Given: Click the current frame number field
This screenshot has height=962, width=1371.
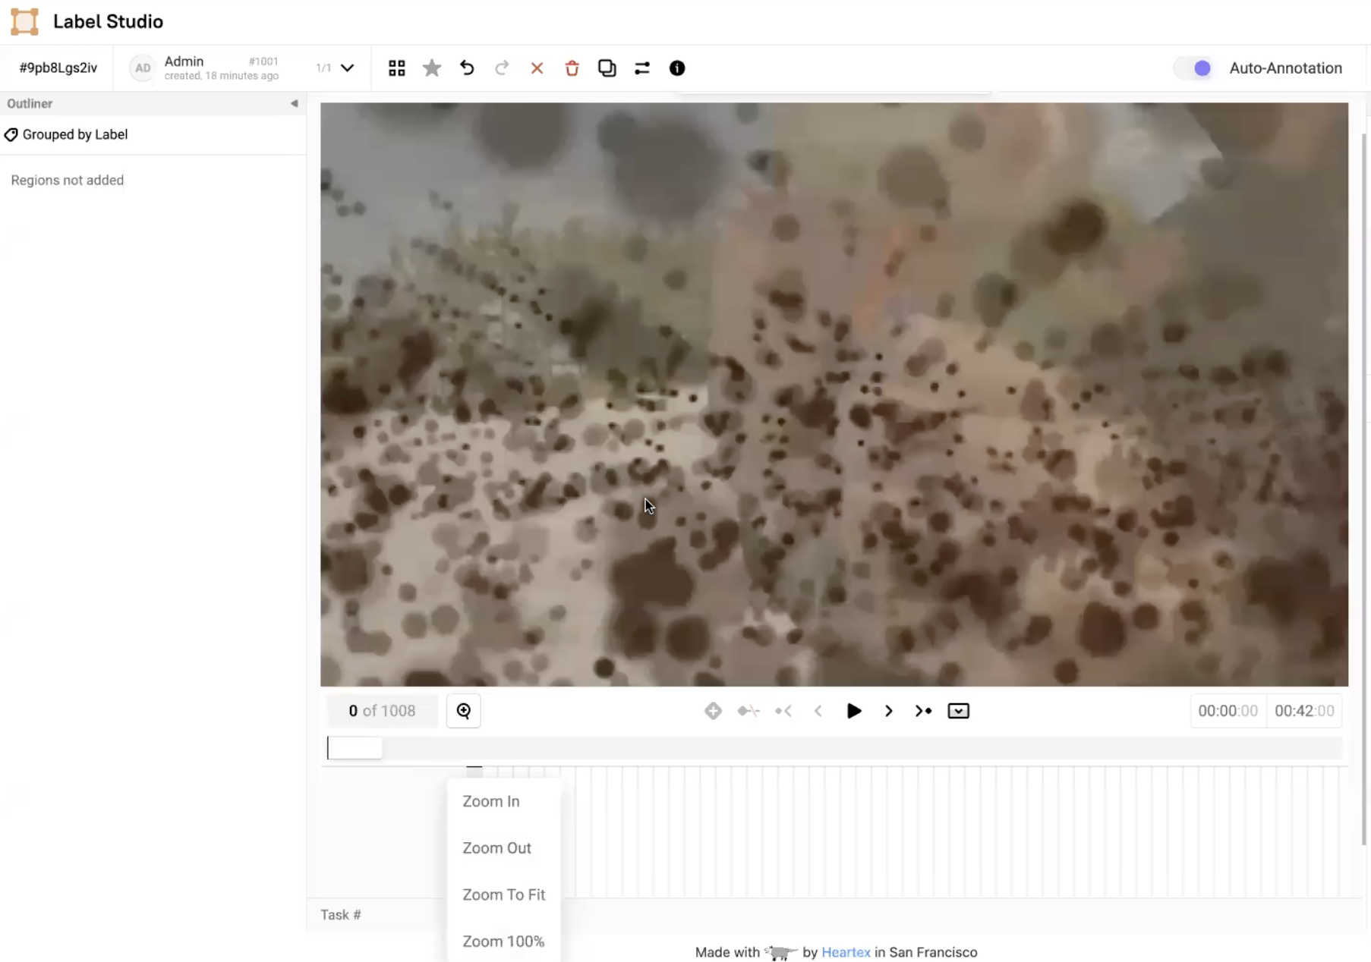Looking at the screenshot, I should click(382, 711).
